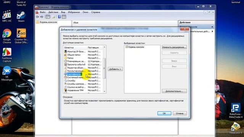Confirm the dialog with OK
Viewport: 244px width, 137px height.
(x=164, y=113)
